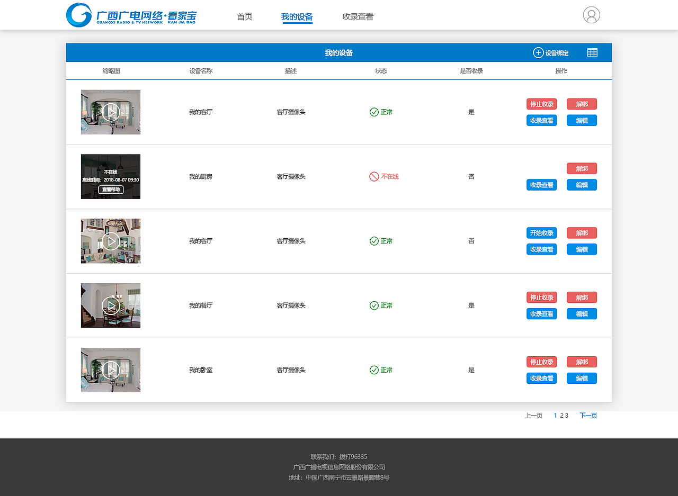Click the play icon on 我的卧室 thumbnail

pyautogui.click(x=110, y=369)
